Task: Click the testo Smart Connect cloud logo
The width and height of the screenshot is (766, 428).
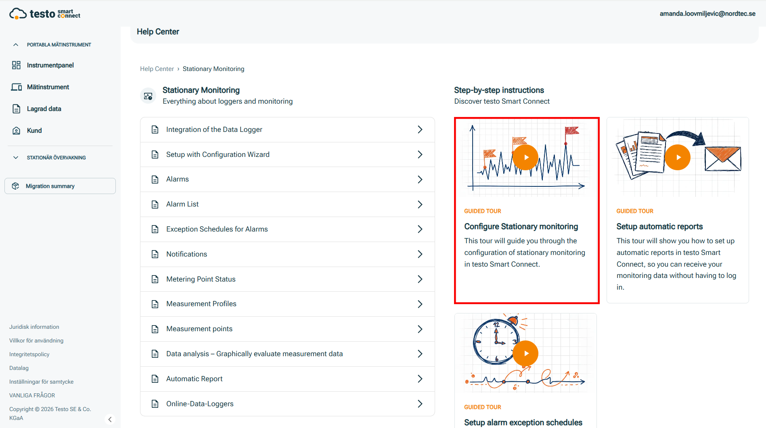Action: (44, 14)
